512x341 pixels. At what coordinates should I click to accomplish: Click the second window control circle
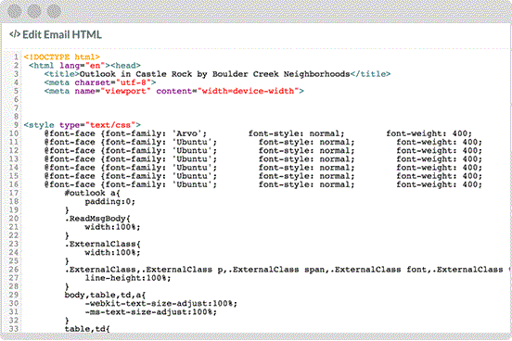point(34,11)
